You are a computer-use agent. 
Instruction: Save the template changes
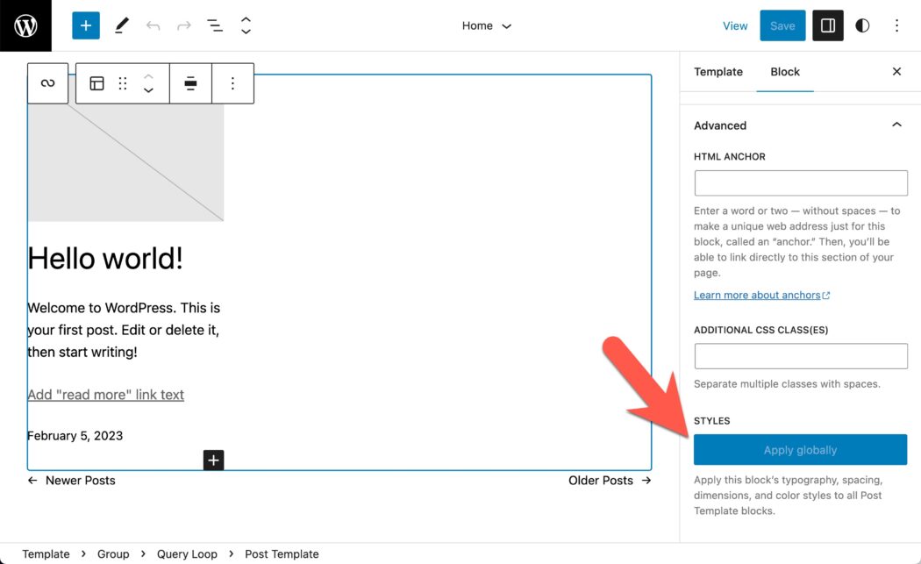pyautogui.click(x=782, y=25)
